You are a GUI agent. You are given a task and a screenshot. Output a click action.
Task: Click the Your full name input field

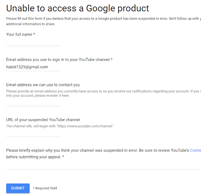[x=33, y=43]
